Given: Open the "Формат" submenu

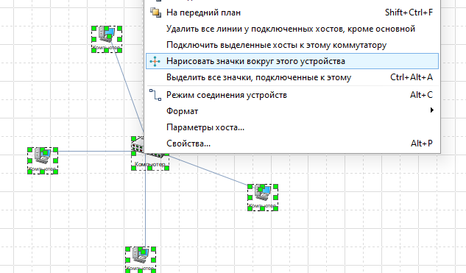Looking at the screenshot, I should (292, 111).
